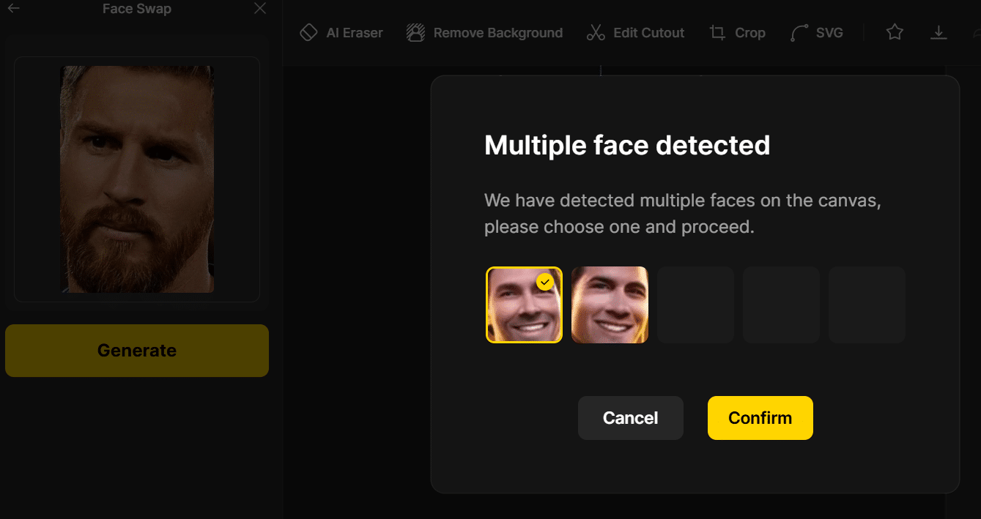
Task: Choose the Remove Background tool
Action: [x=485, y=33]
